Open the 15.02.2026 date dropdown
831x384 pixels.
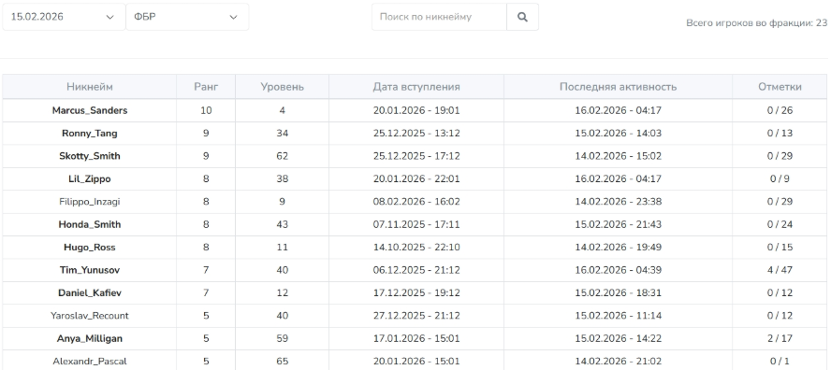point(64,17)
